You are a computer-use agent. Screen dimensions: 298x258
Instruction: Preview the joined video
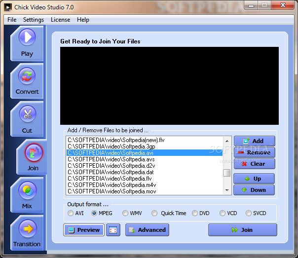[x=84, y=230]
